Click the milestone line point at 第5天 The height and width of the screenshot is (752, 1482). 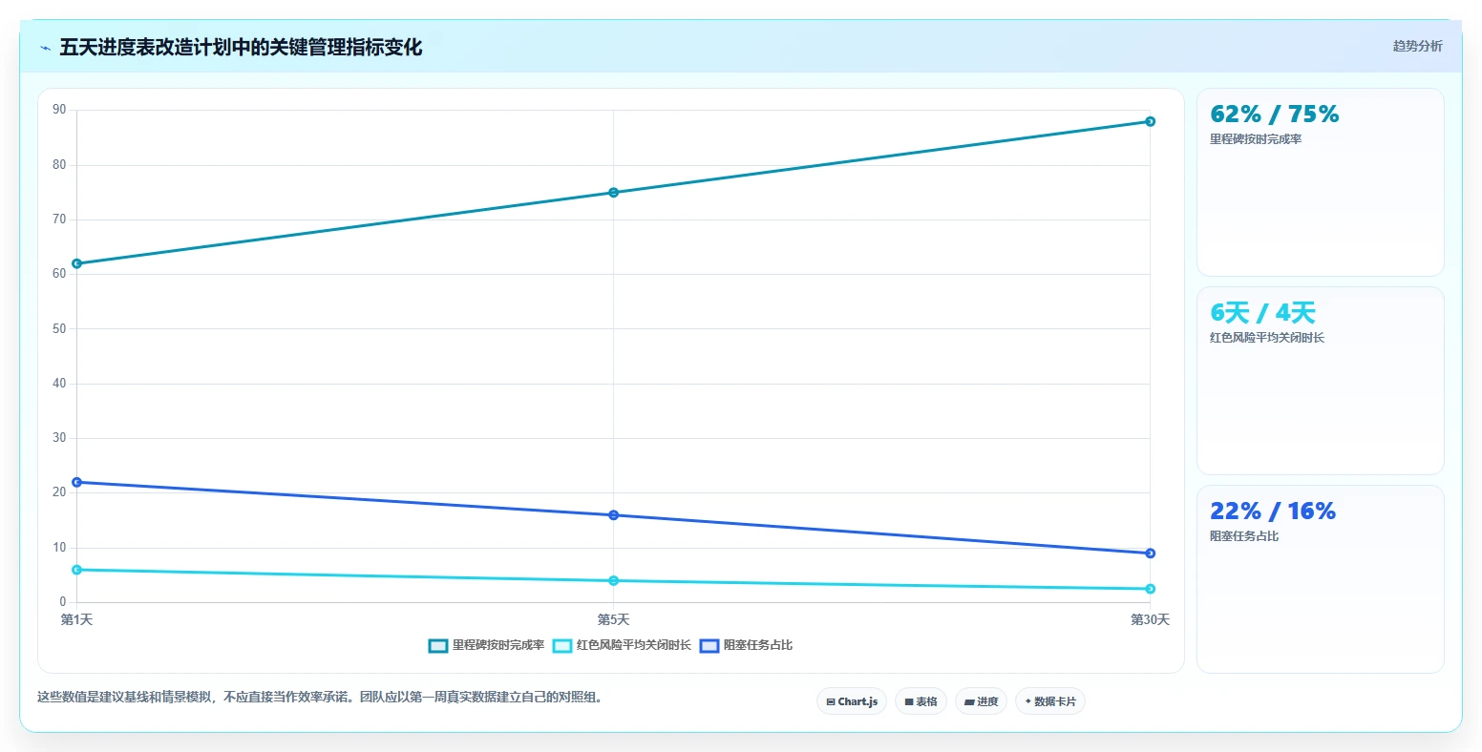614,193
